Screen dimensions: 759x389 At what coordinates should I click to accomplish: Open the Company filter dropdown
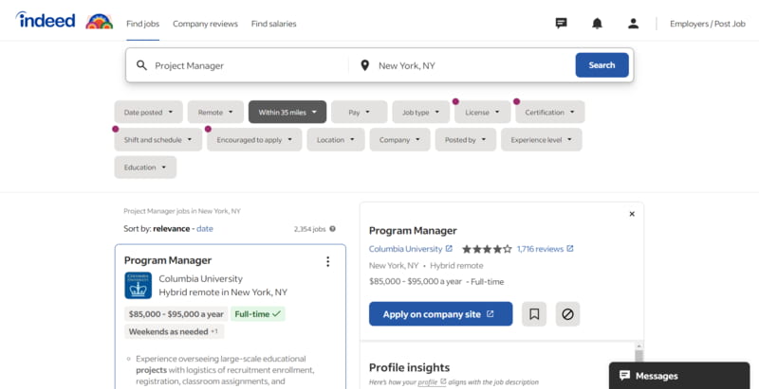399,140
